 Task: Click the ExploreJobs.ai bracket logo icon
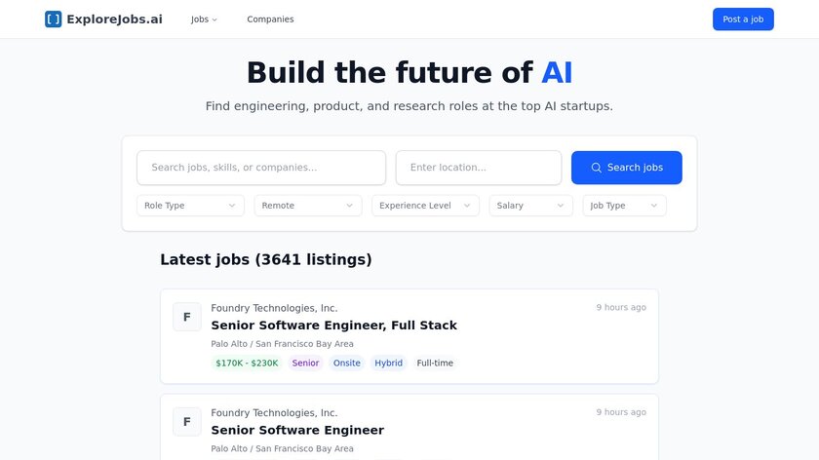click(53, 19)
